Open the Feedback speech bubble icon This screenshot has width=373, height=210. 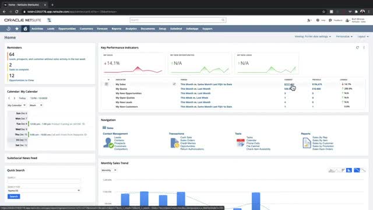pyautogui.click(x=330, y=20)
